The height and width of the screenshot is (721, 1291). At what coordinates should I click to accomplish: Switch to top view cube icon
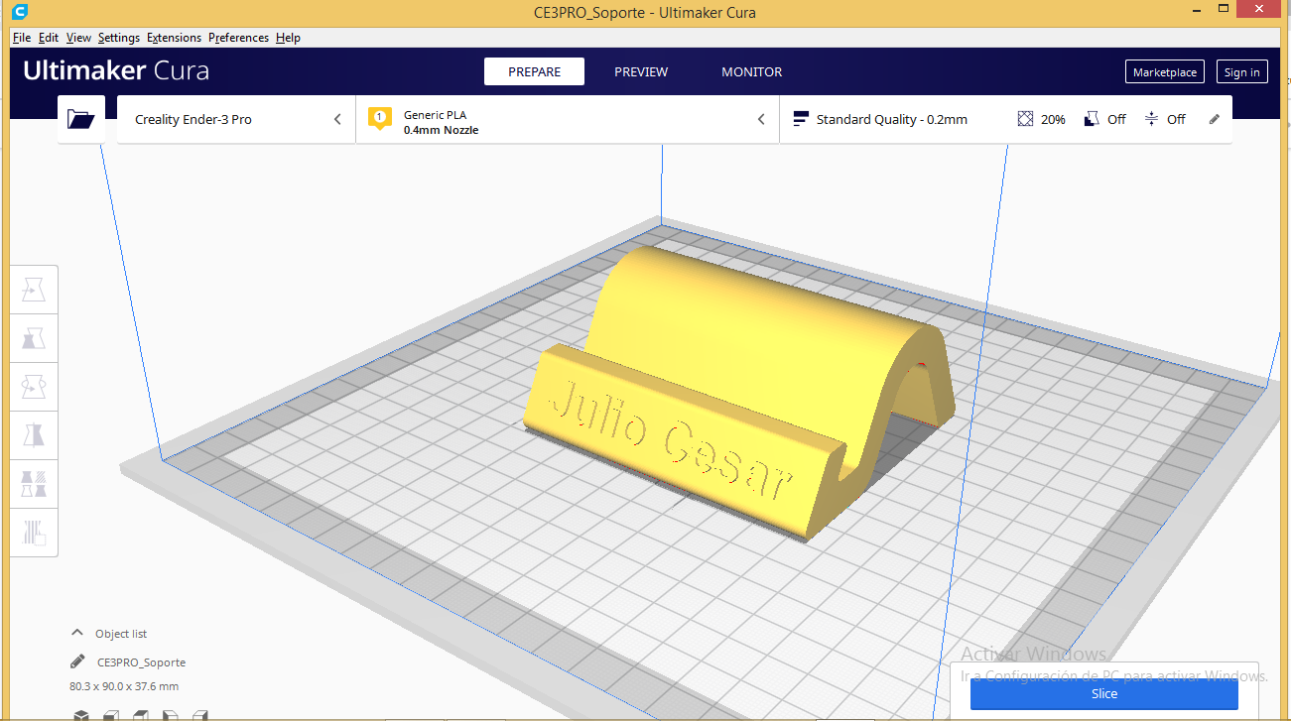(x=141, y=715)
